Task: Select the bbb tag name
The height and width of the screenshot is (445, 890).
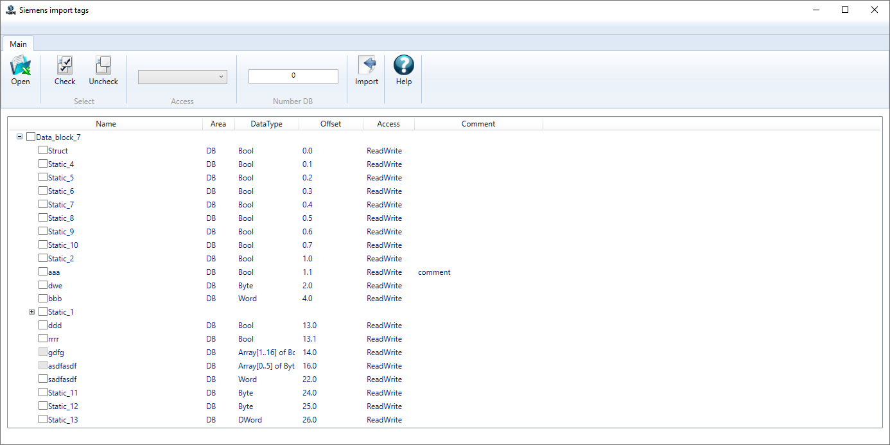Action: 55,299
